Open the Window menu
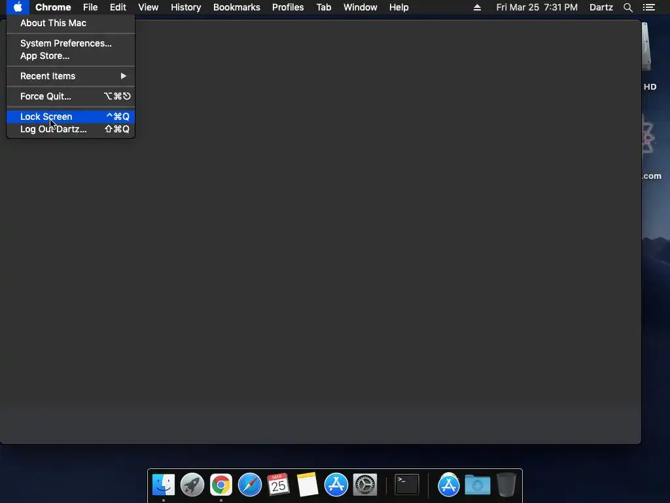Viewport: 670px width, 503px height. 361,7
